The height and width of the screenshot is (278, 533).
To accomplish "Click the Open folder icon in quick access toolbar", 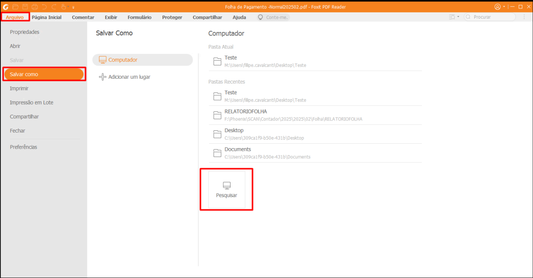I will [16, 7].
